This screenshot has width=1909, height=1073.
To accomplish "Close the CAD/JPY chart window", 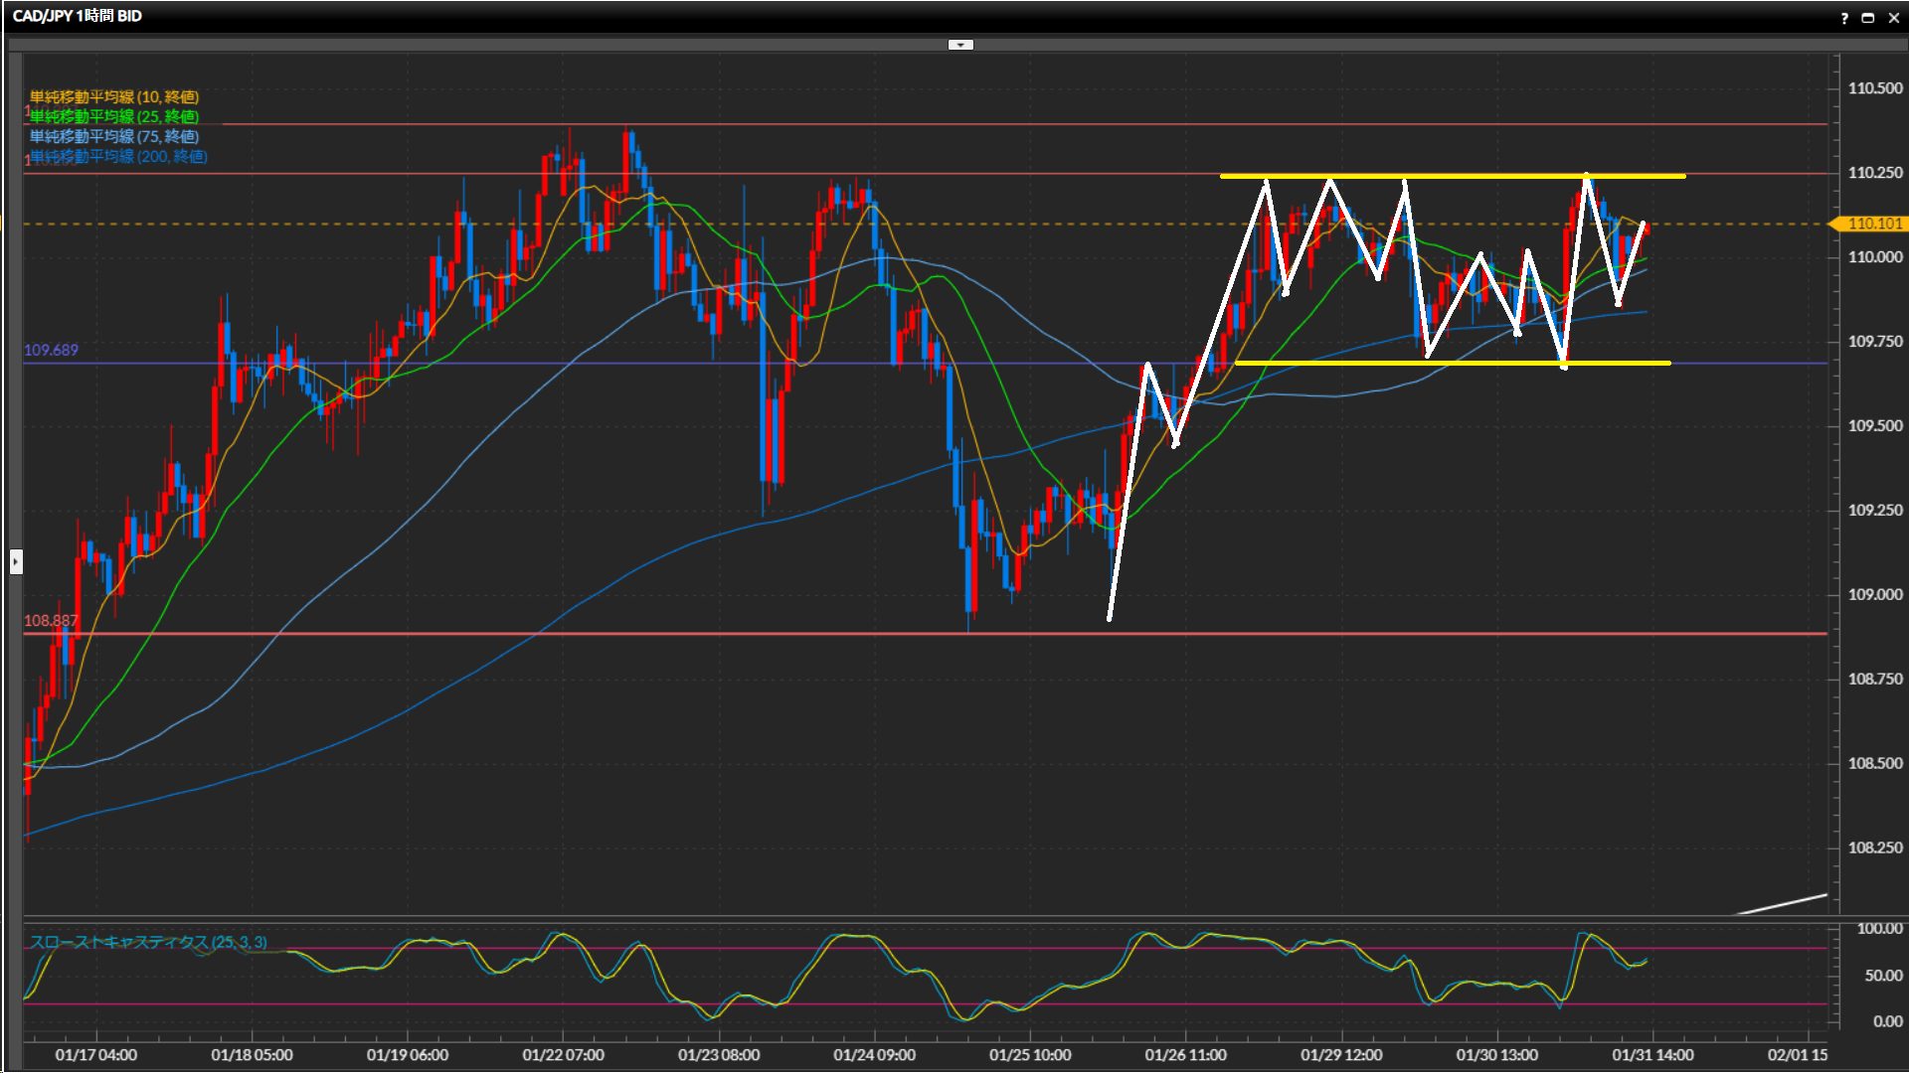I will [1893, 17].
